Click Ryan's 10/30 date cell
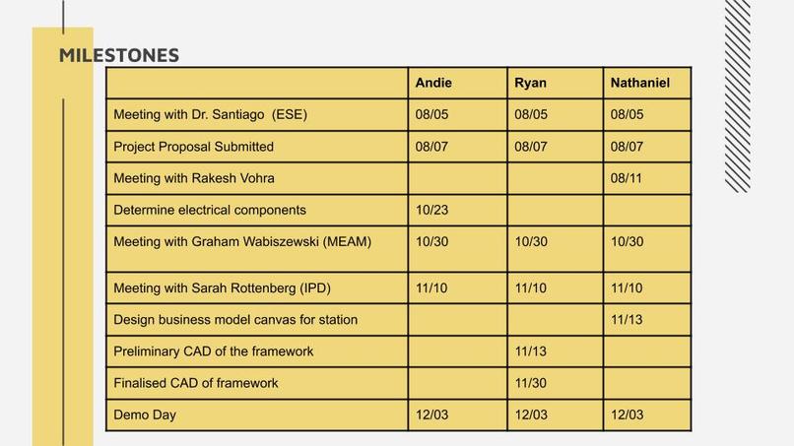The image size is (794, 446). pos(556,249)
